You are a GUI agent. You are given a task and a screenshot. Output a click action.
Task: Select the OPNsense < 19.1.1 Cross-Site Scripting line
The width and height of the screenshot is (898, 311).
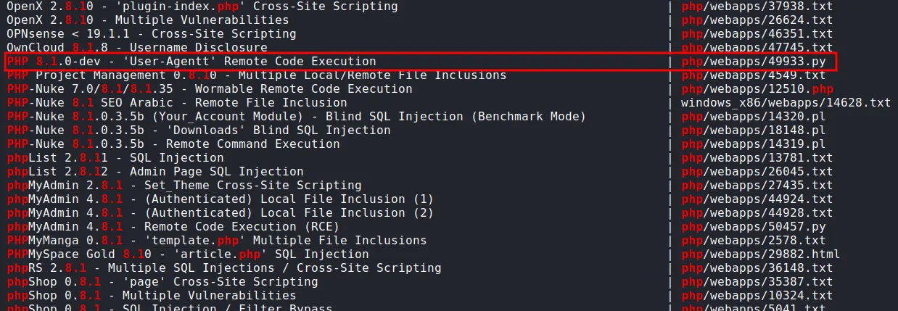(151, 34)
